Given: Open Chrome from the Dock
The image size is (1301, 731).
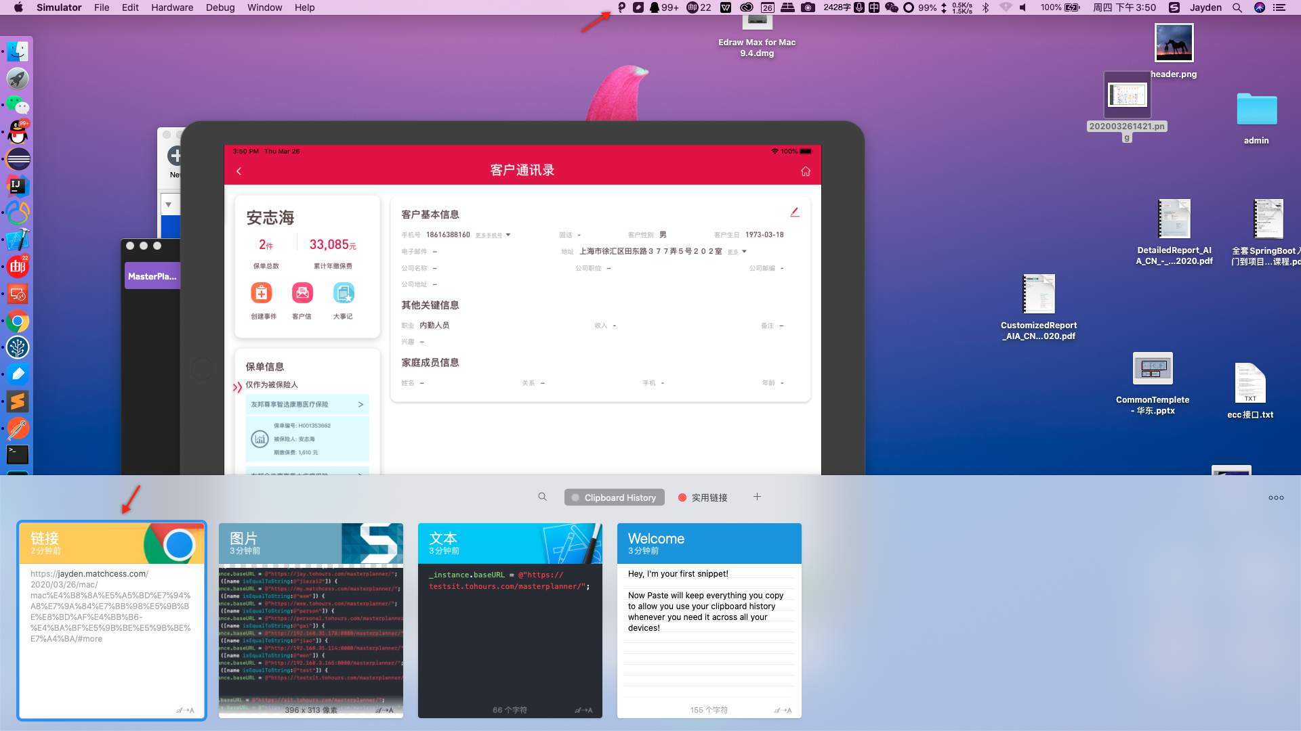Looking at the screenshot, I should (x=18, y=322).
